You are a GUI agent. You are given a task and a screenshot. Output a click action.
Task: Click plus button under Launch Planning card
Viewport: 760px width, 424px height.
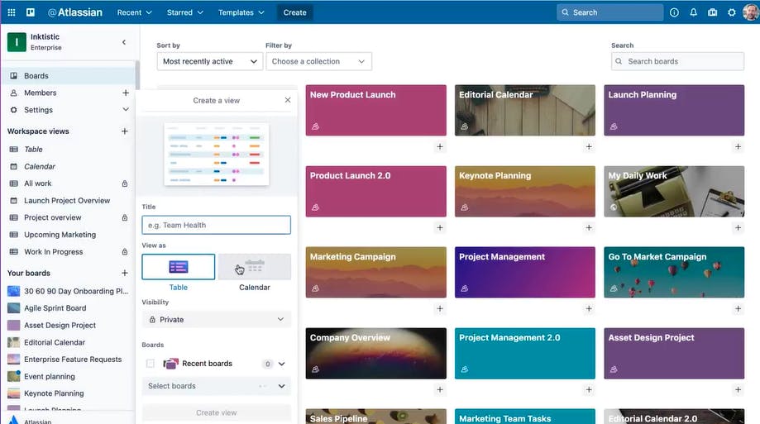click(x=738, y=146)
